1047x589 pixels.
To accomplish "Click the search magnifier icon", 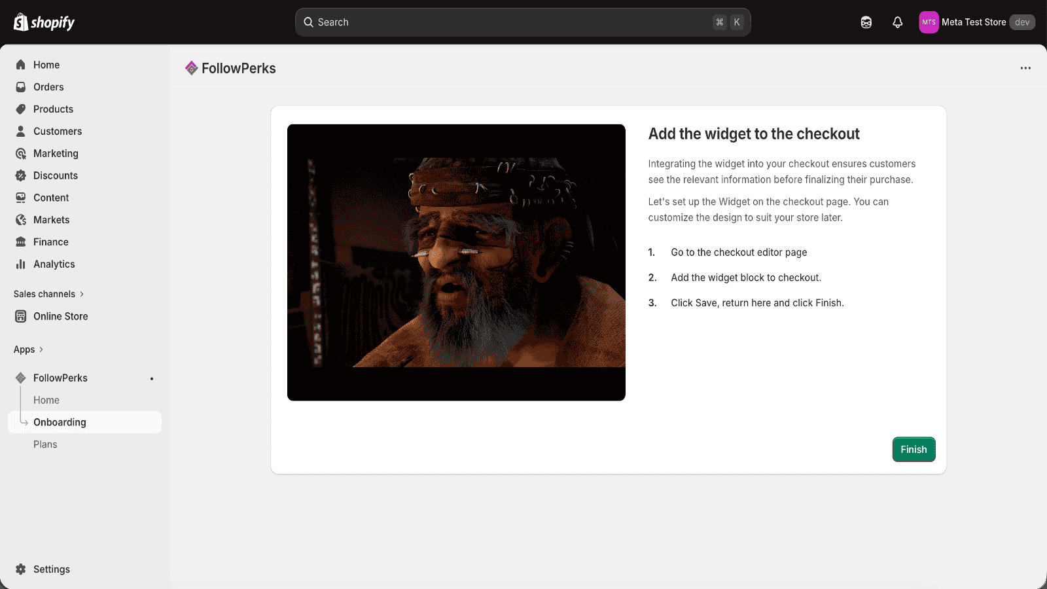I will [309, 22].
